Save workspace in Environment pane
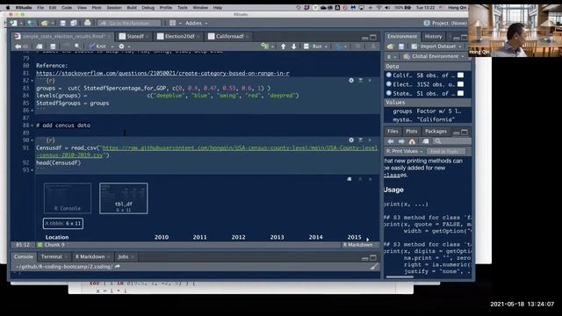 (401, 47)
